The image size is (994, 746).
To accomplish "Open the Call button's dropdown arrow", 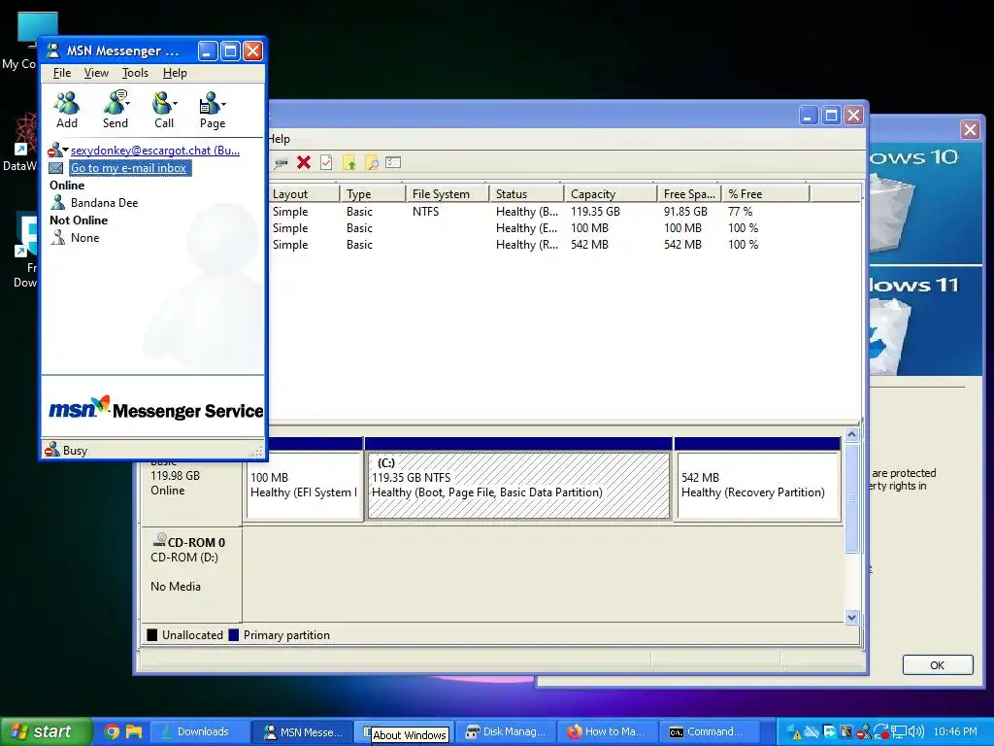I will [176, 103].
